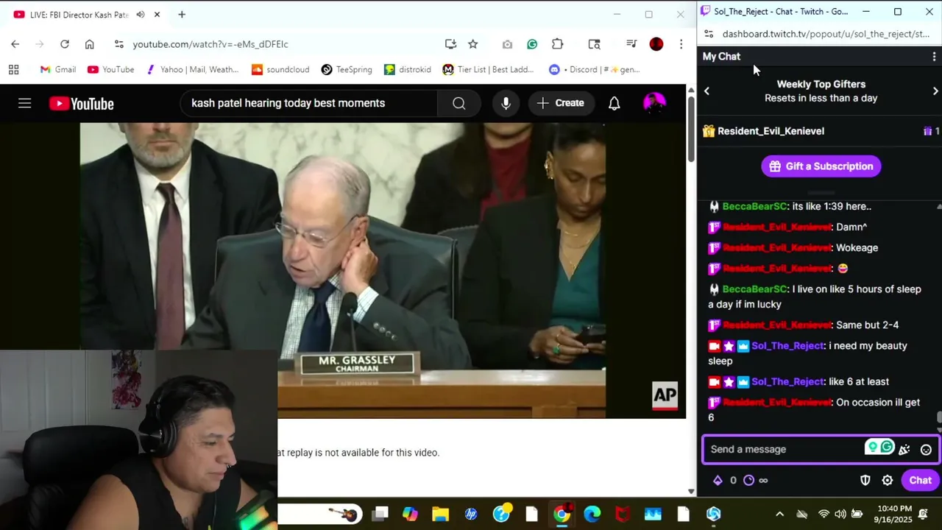
Task: Click the Twitch chat scrollbar thumb
Action: [x=939, y=418]
